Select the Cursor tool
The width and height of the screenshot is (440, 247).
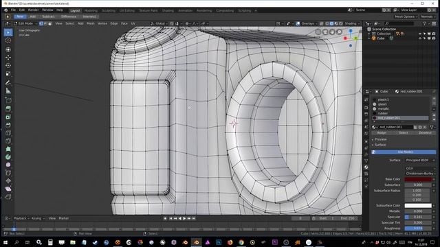8,40
